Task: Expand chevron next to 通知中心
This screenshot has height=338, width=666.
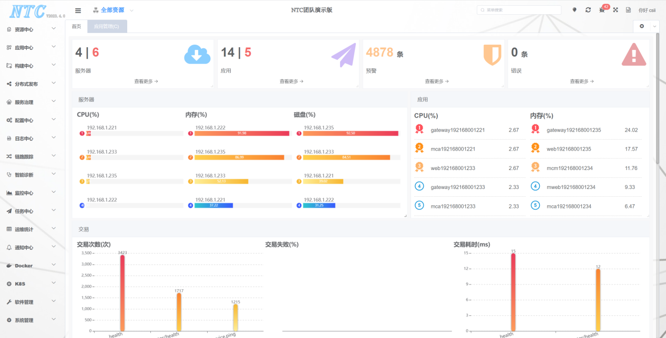Action: (x=54, y=247)
